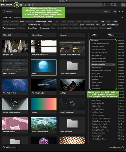This screenshot has width=126, height=152.
Task: Toggle the Bowed Strings sound type tag
Action: click(x=41, y=22)
